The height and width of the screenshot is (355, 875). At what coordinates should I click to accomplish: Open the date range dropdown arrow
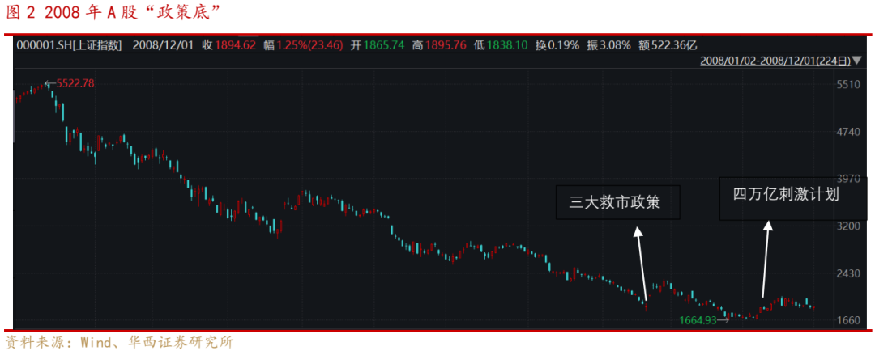[857, 61]
